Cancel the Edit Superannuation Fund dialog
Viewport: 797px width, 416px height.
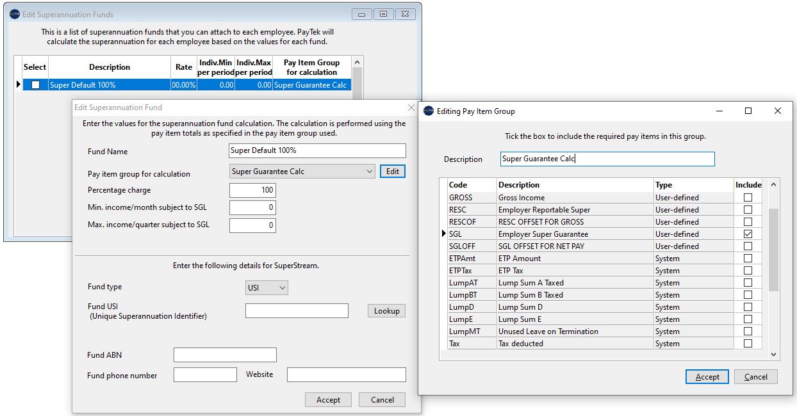pyautogui.click(x=382, y=400)
